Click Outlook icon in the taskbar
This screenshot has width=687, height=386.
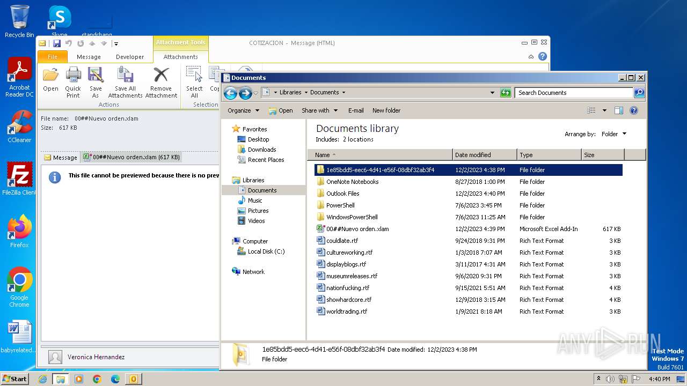point(133,379)
